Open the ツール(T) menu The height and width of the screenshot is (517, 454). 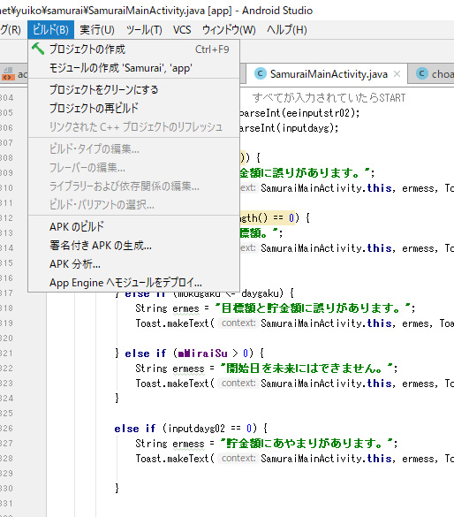144,30
